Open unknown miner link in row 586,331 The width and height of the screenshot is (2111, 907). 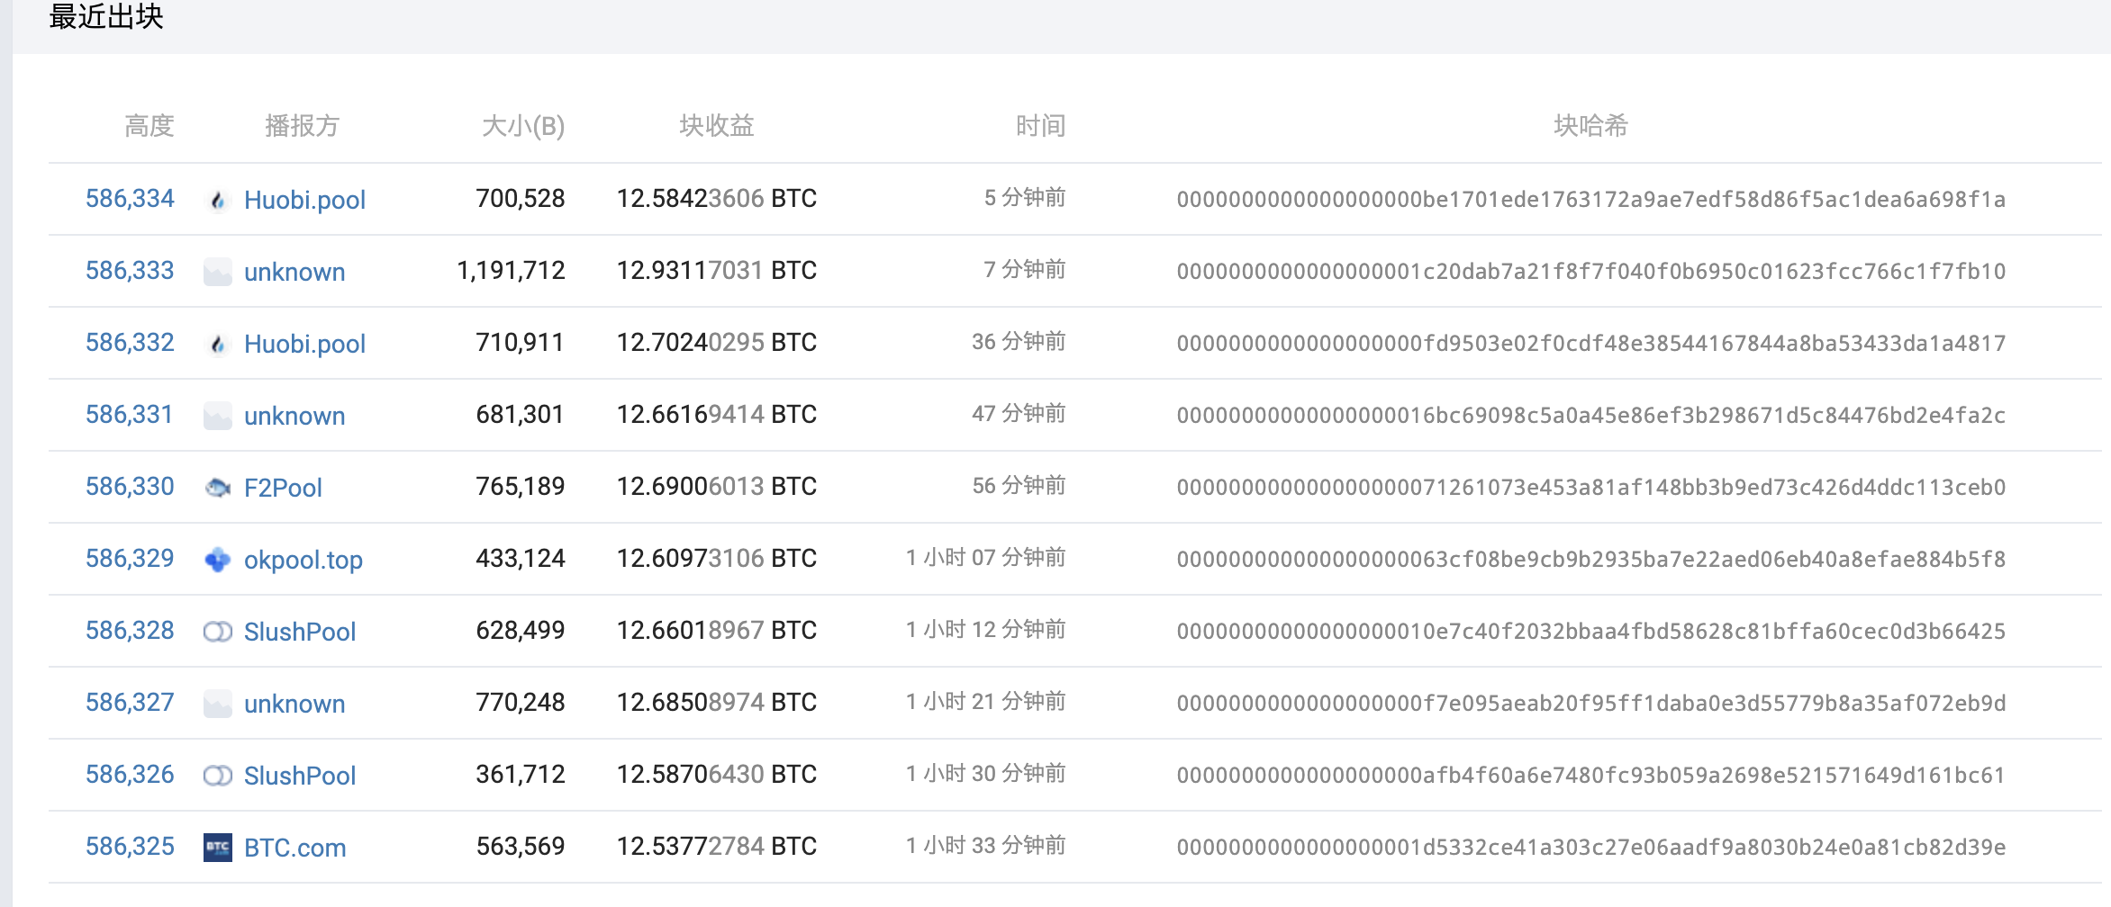(x=294, y=416)
